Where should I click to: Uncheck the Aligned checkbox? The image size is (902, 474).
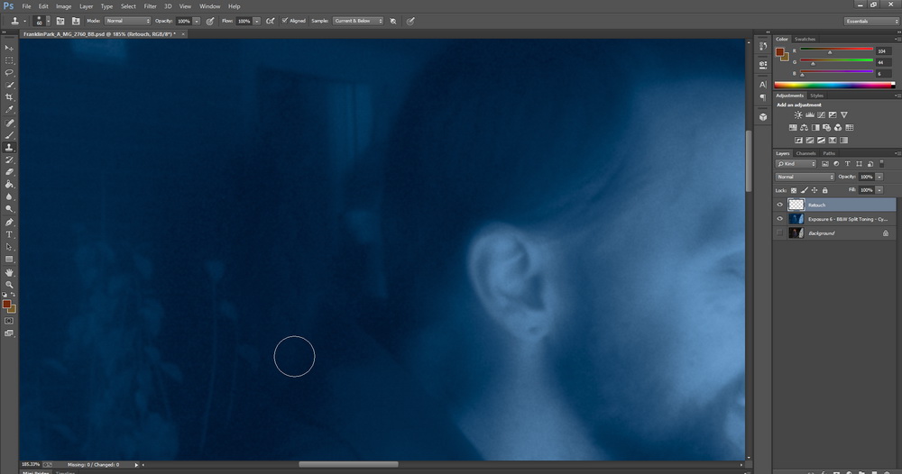click(x=285, y=20)
